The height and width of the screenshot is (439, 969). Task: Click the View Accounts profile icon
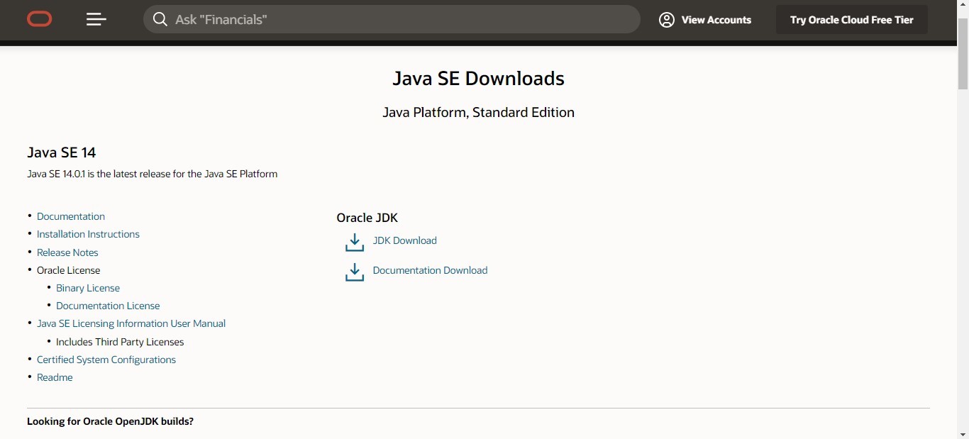[667, 20]
